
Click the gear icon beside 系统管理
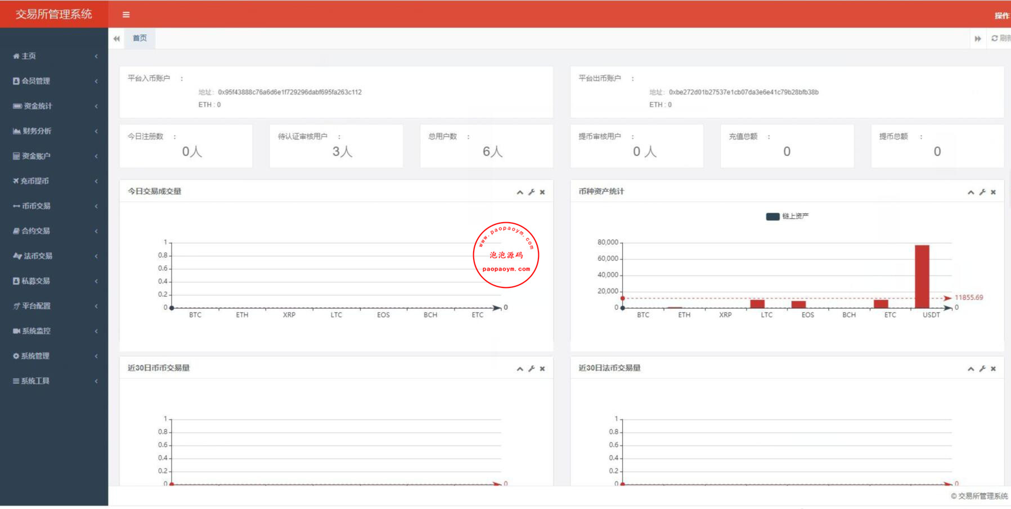coord(16,356)
